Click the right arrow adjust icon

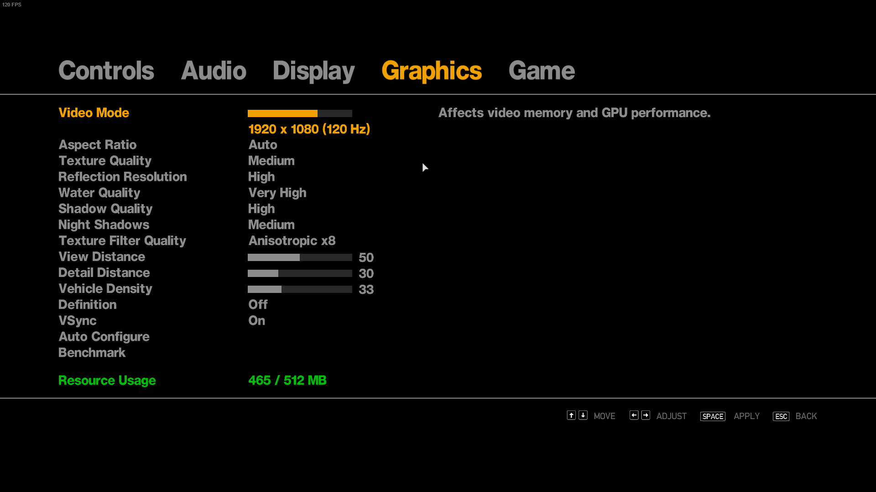[x=646, y=415]
